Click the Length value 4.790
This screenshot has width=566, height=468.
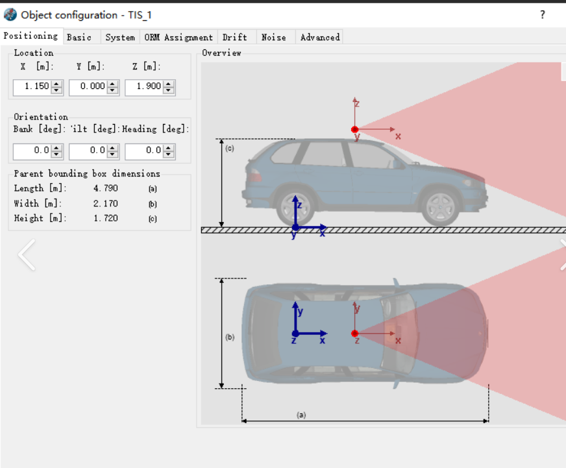pos(105,188)
